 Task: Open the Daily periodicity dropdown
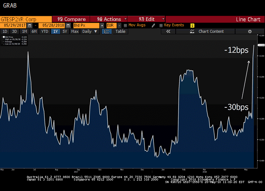(x=90, y=31)
